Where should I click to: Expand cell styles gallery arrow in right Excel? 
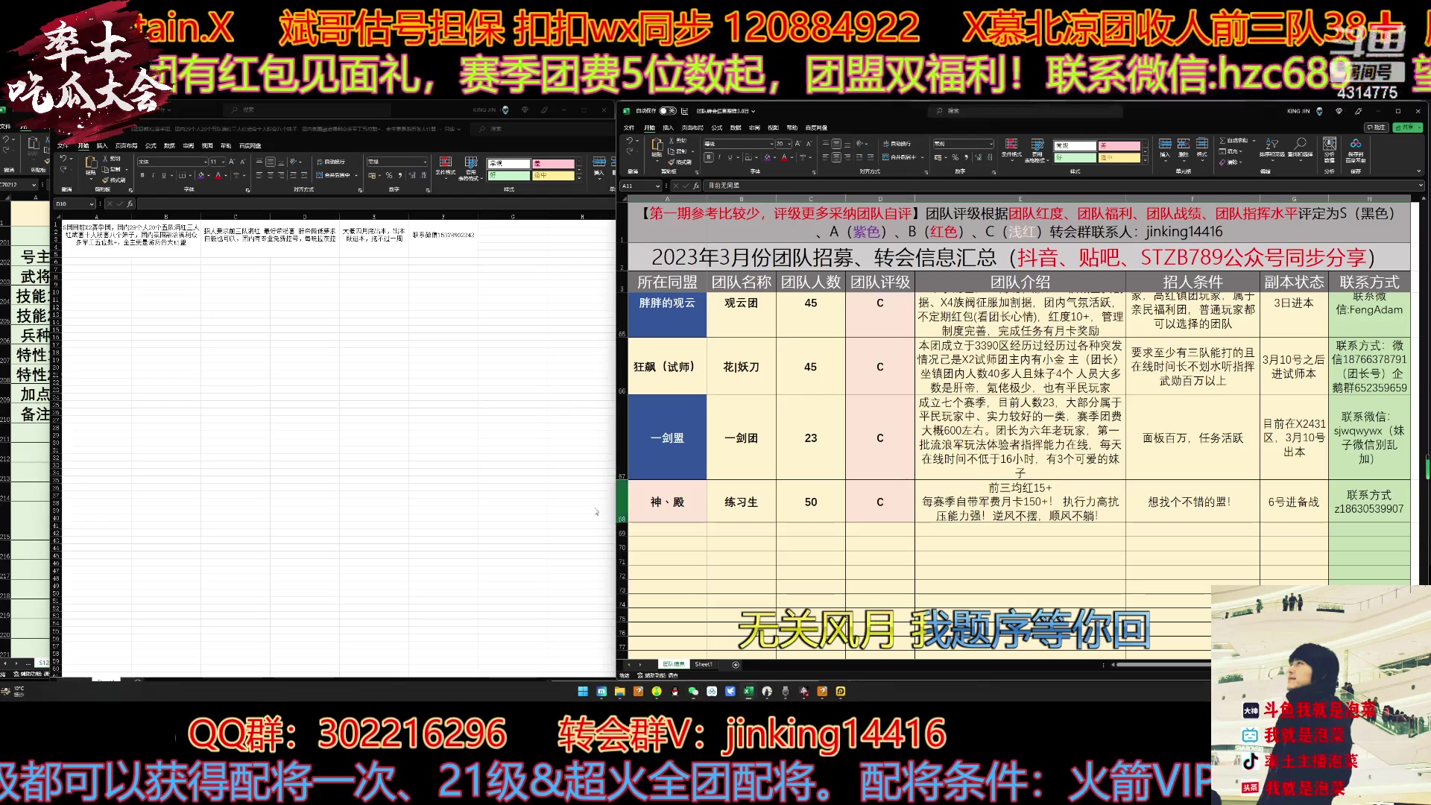tap(1146, 160)
